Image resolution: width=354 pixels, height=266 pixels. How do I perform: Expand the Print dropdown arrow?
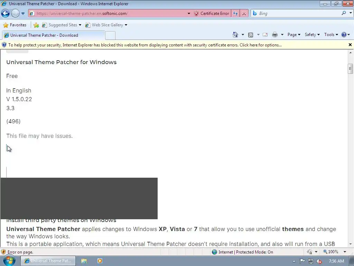tap(282, 35)
